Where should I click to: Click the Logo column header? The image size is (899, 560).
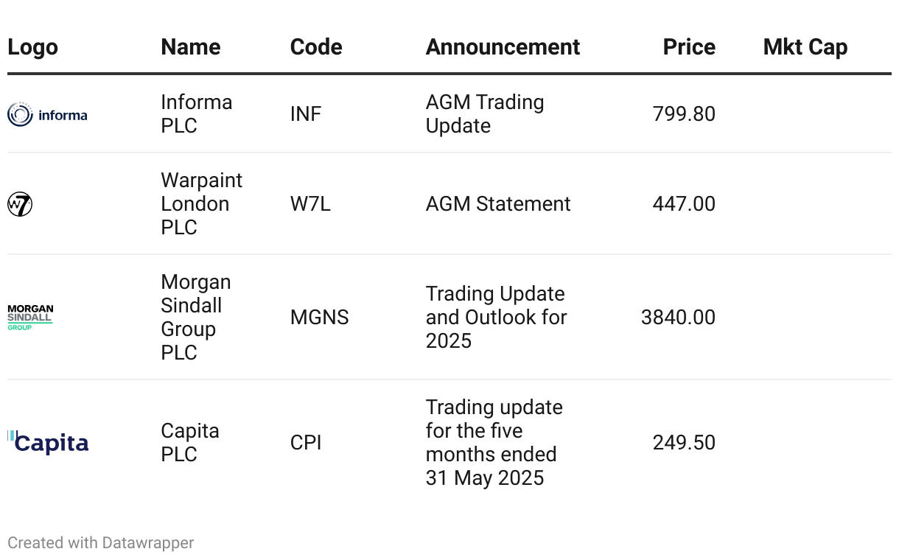point(32,47)
